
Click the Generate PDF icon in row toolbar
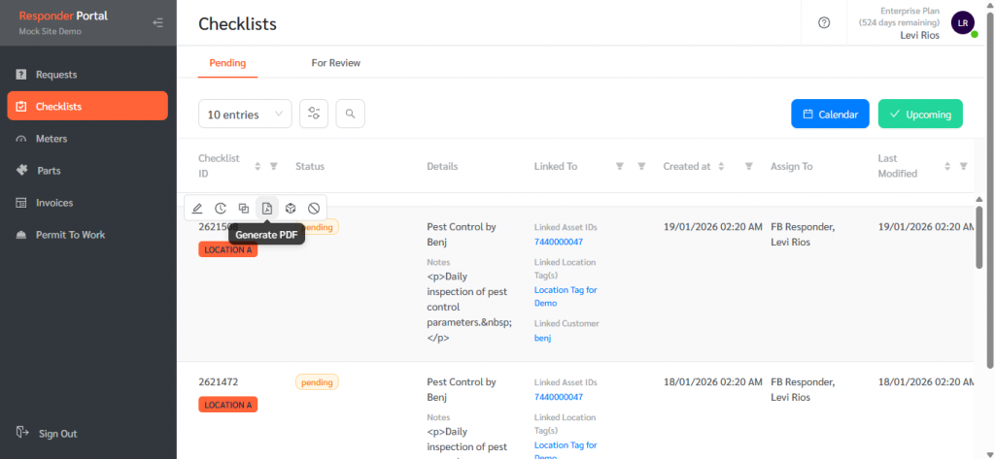pyautogui.click(x=266, y=208)
